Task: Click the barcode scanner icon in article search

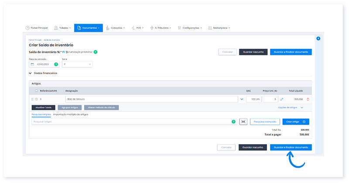Action: point(243,122)
